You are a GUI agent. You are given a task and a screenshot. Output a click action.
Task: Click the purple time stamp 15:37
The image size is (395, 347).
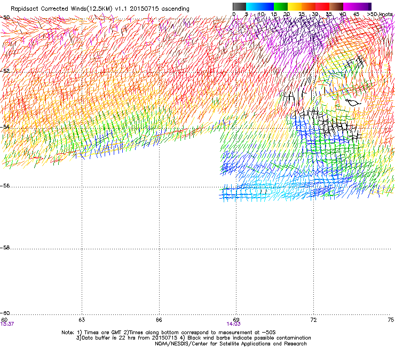coord(7,324)
